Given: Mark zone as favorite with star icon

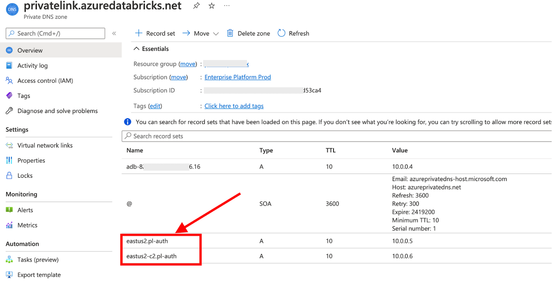Looking at the screenshot, I should coord(212,6).
